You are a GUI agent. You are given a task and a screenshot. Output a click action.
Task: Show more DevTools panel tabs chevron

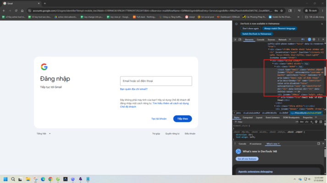290,39
